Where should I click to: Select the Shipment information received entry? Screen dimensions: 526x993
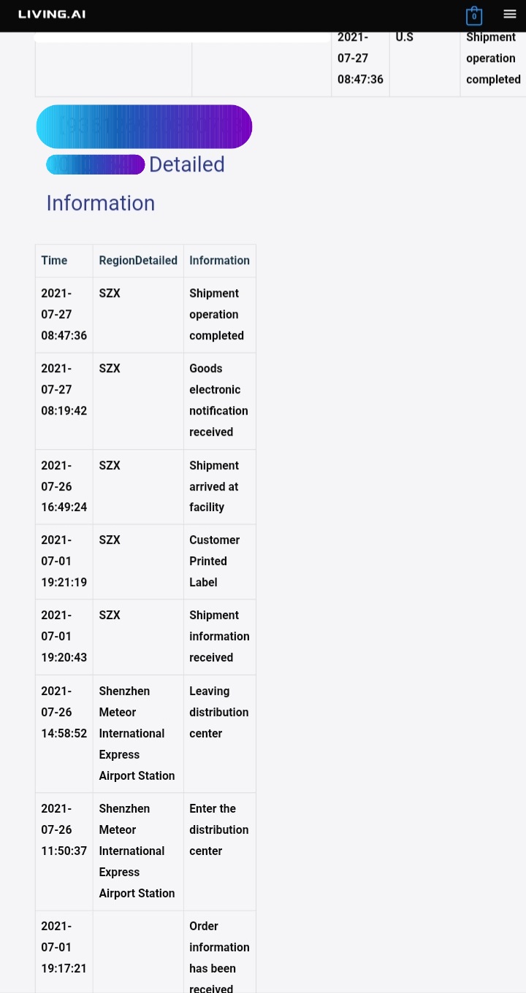219,636
